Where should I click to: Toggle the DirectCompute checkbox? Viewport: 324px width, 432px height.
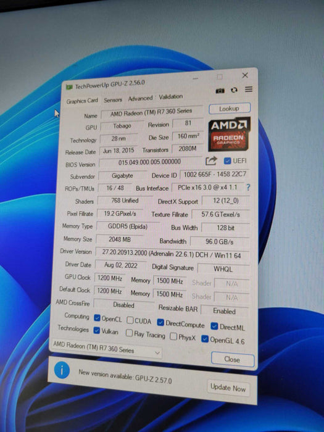[x=160, y=322]
